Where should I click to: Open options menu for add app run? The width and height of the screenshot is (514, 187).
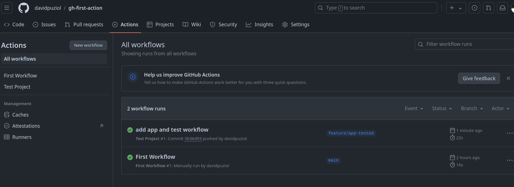tap(509, 133)
